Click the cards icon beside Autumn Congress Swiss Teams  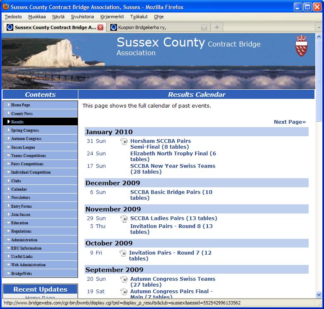click(124, 280)
